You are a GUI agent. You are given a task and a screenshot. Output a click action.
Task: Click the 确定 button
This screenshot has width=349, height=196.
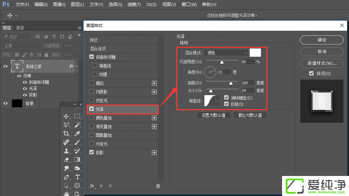point(322,40)
